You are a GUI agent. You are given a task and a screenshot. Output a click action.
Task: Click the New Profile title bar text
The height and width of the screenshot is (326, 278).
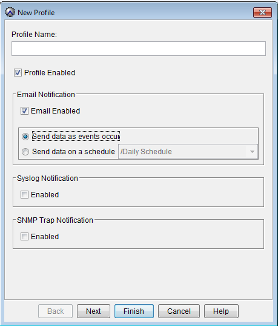click(x=36, y=13)
